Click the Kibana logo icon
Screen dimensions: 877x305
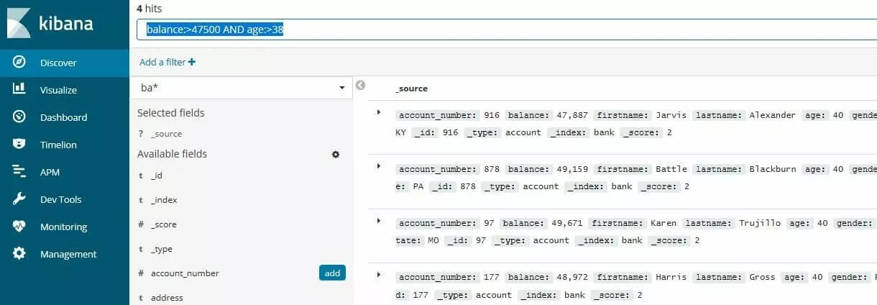(x=19, y=23)
